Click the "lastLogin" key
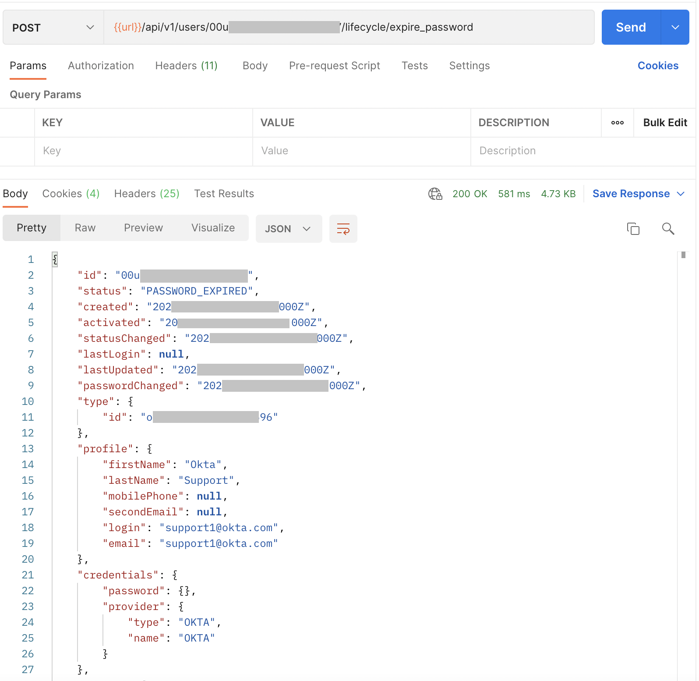Image resolution: width=699 pixels, height=681 pixels. click(112, 354)
